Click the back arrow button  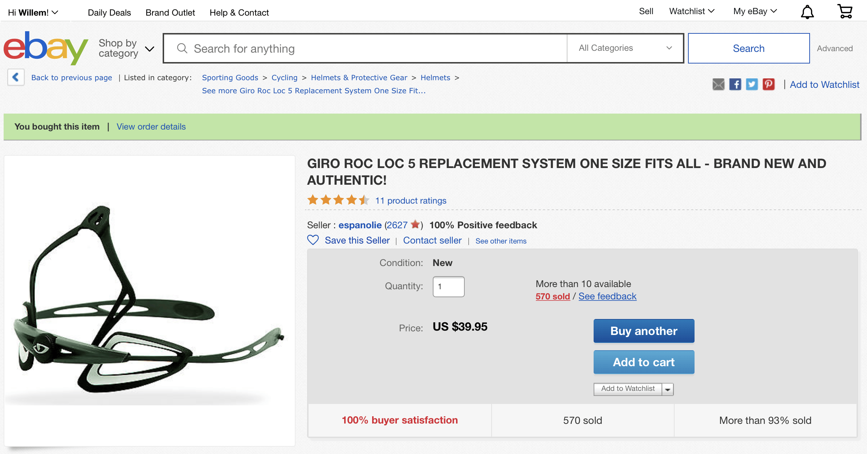point(16,77)
